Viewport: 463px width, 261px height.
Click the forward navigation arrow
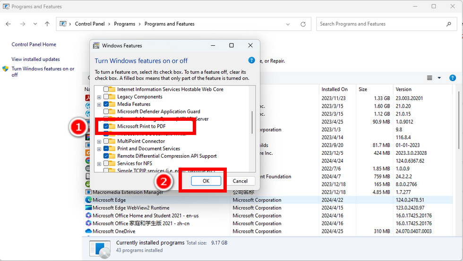(x=23, y=24)
